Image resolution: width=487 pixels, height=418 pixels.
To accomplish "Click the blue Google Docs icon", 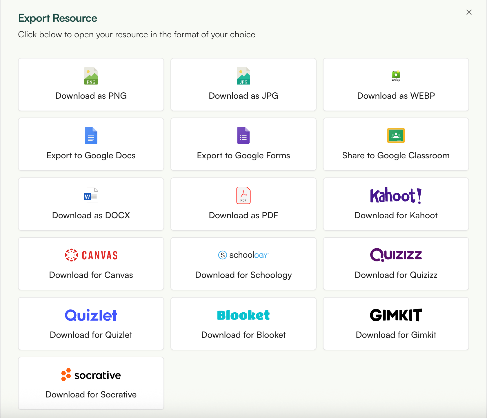I will (91, 135).
